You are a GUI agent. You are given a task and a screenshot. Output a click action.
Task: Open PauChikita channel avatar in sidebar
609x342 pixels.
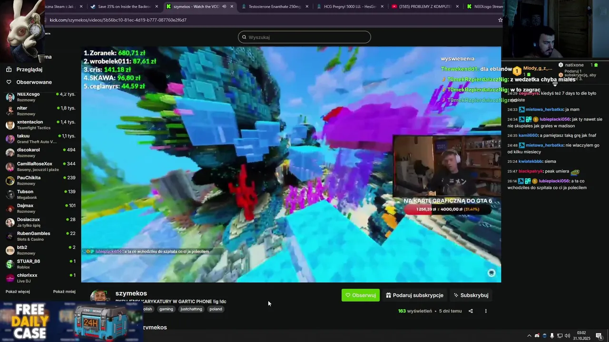pyautogui.click(x=10, y=180)
